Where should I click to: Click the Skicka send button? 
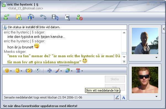pyautogui.click(x=115, y=79)
